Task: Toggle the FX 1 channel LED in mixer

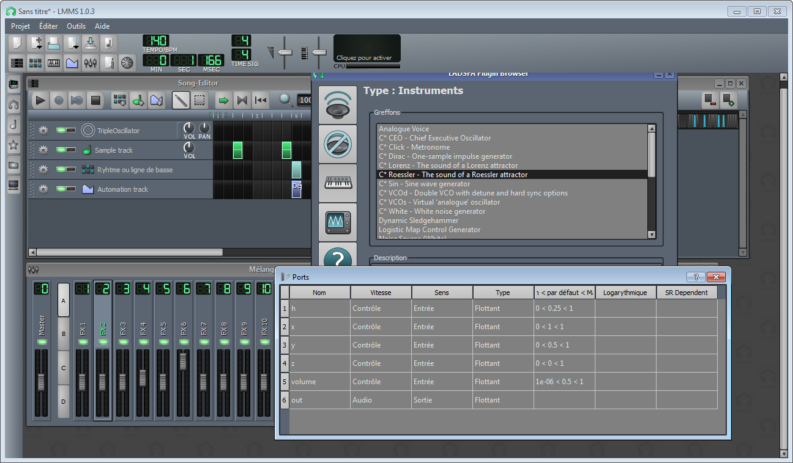Action: click(83, 342)
